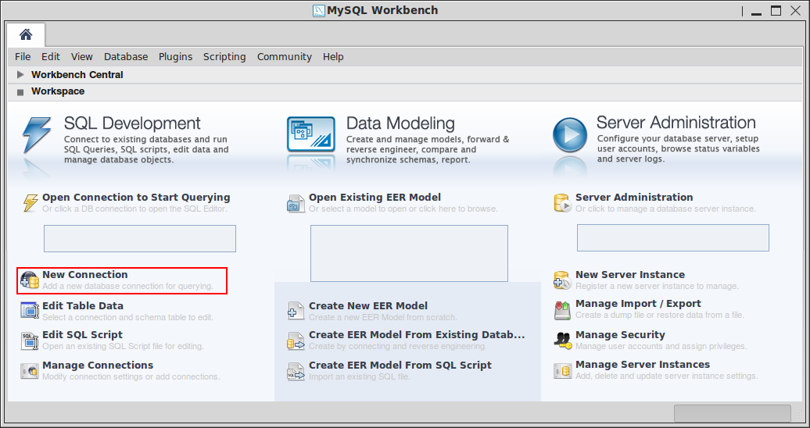The image size is (810, 428).
Task: Click Create New EER Model link
Action: click(368, 305)
